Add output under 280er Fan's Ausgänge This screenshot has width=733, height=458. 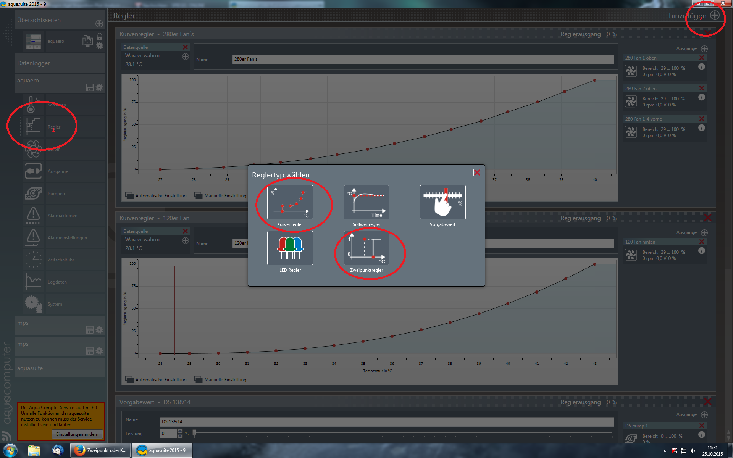click(704, 49)
